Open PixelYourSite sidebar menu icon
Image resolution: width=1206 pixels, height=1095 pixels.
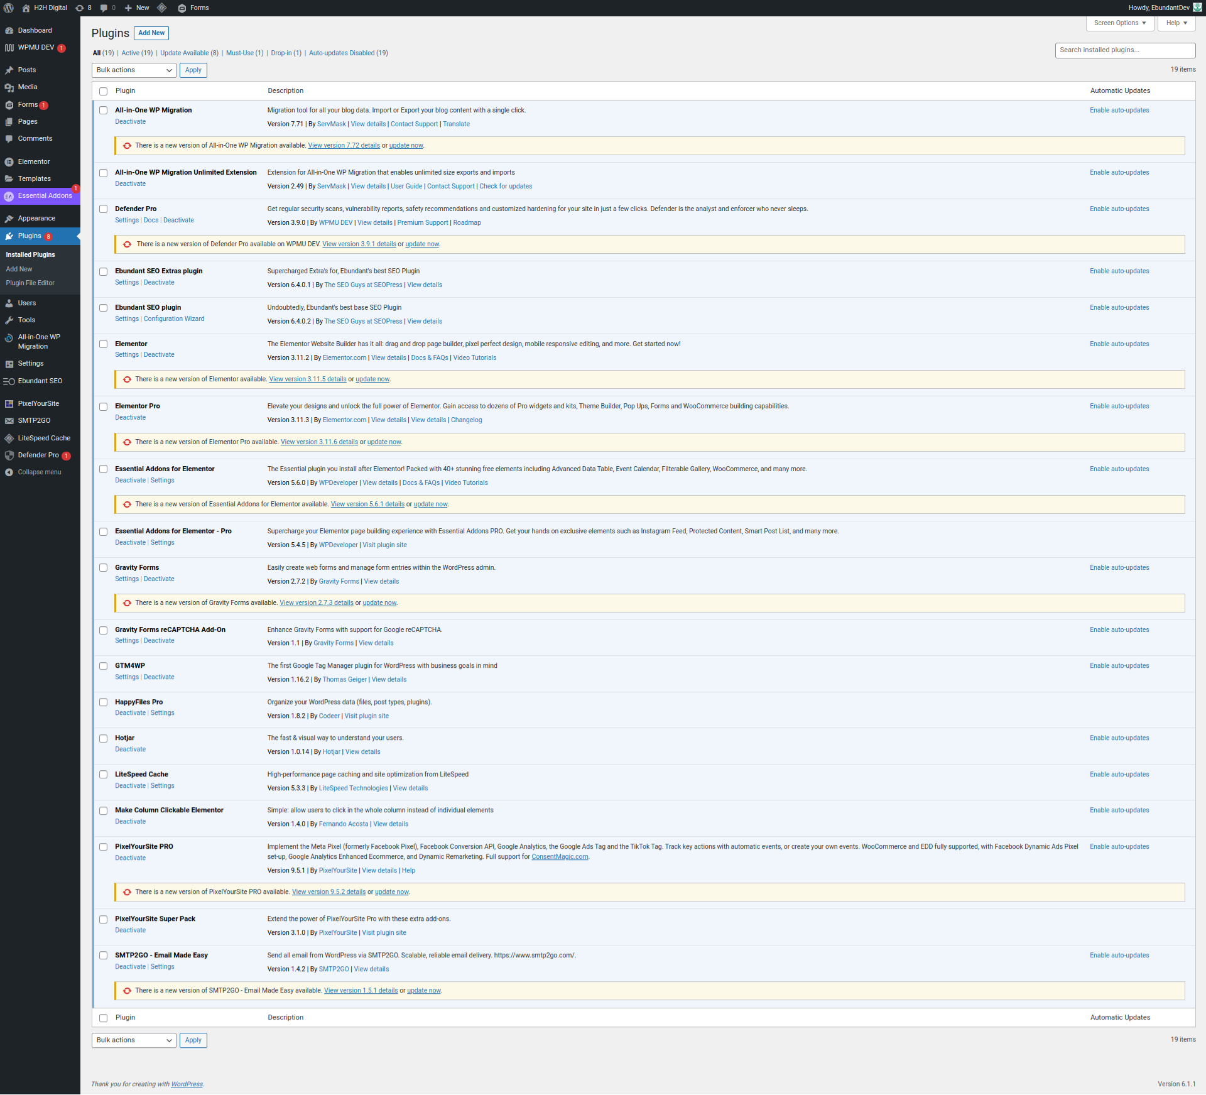click(9, 404)
